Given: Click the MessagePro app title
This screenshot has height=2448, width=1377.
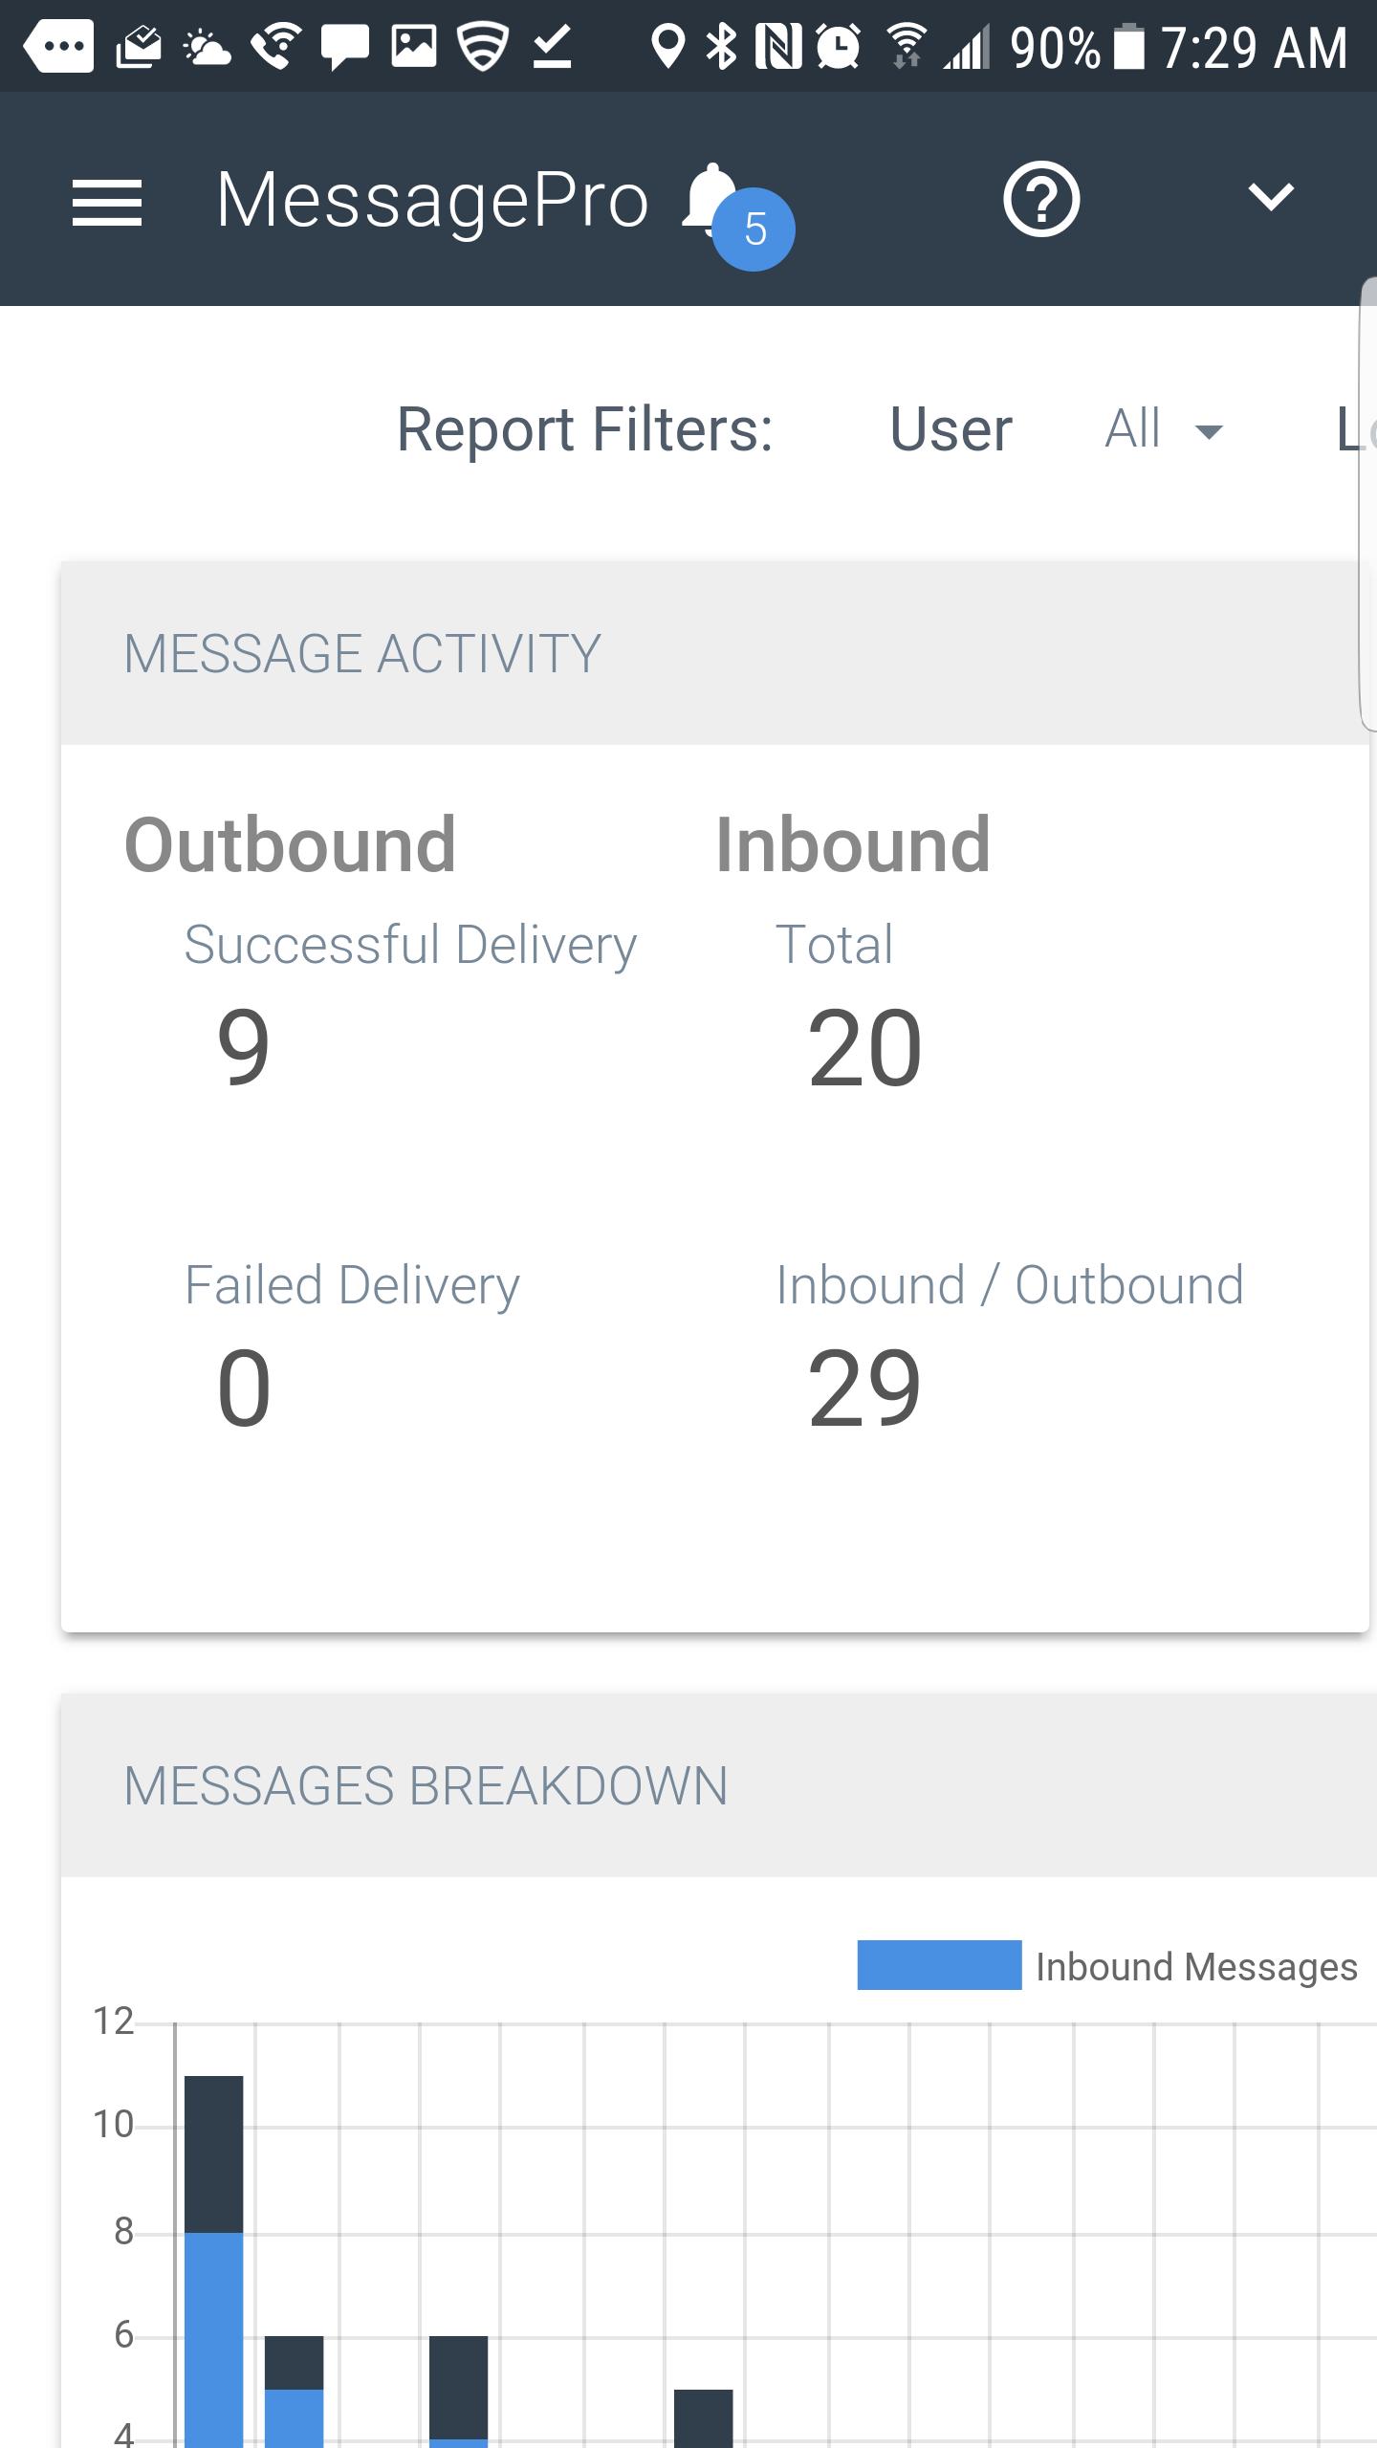Looking at the screenshot, I should 432,200.
